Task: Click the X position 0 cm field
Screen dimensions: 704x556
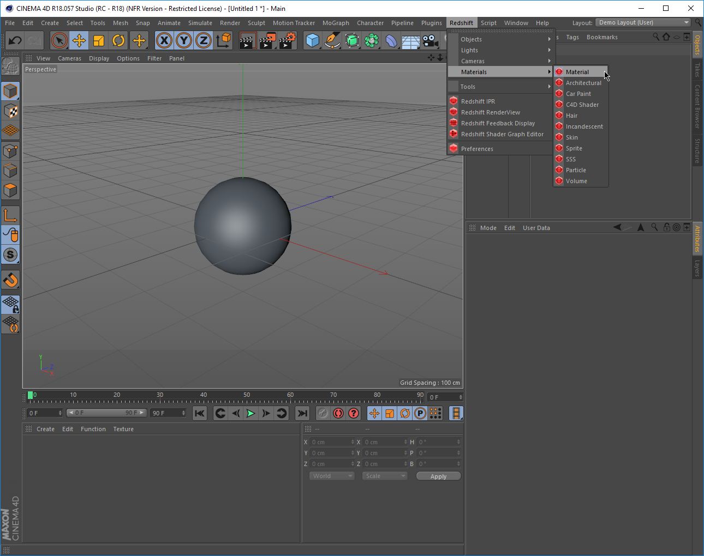Action: coord(332,442)
